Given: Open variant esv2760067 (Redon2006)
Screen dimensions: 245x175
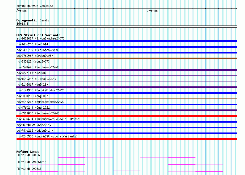Looking at the screenshot, I should coord(35,56).
